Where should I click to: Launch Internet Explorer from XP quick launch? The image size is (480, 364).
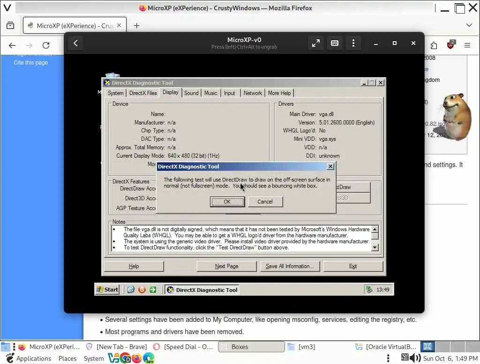click(x=131, y=290)
